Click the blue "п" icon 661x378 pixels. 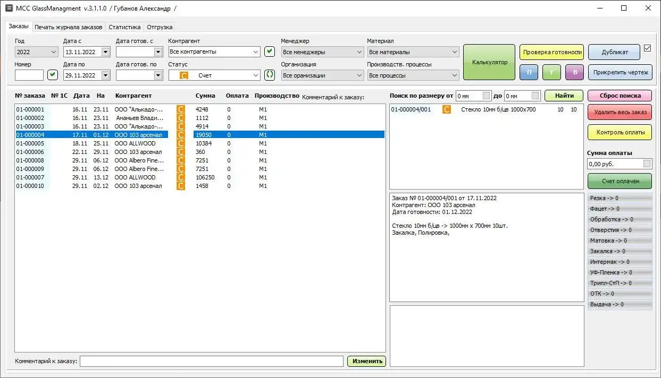529,72
